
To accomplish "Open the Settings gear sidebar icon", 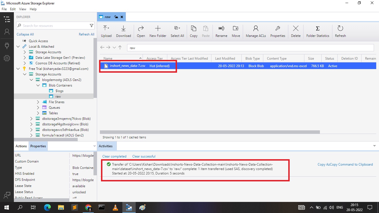I will [7, 58].
